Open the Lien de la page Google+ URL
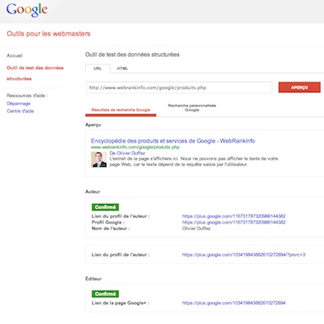The height and width of the screenshot is (324, 324). pos(234,303)
